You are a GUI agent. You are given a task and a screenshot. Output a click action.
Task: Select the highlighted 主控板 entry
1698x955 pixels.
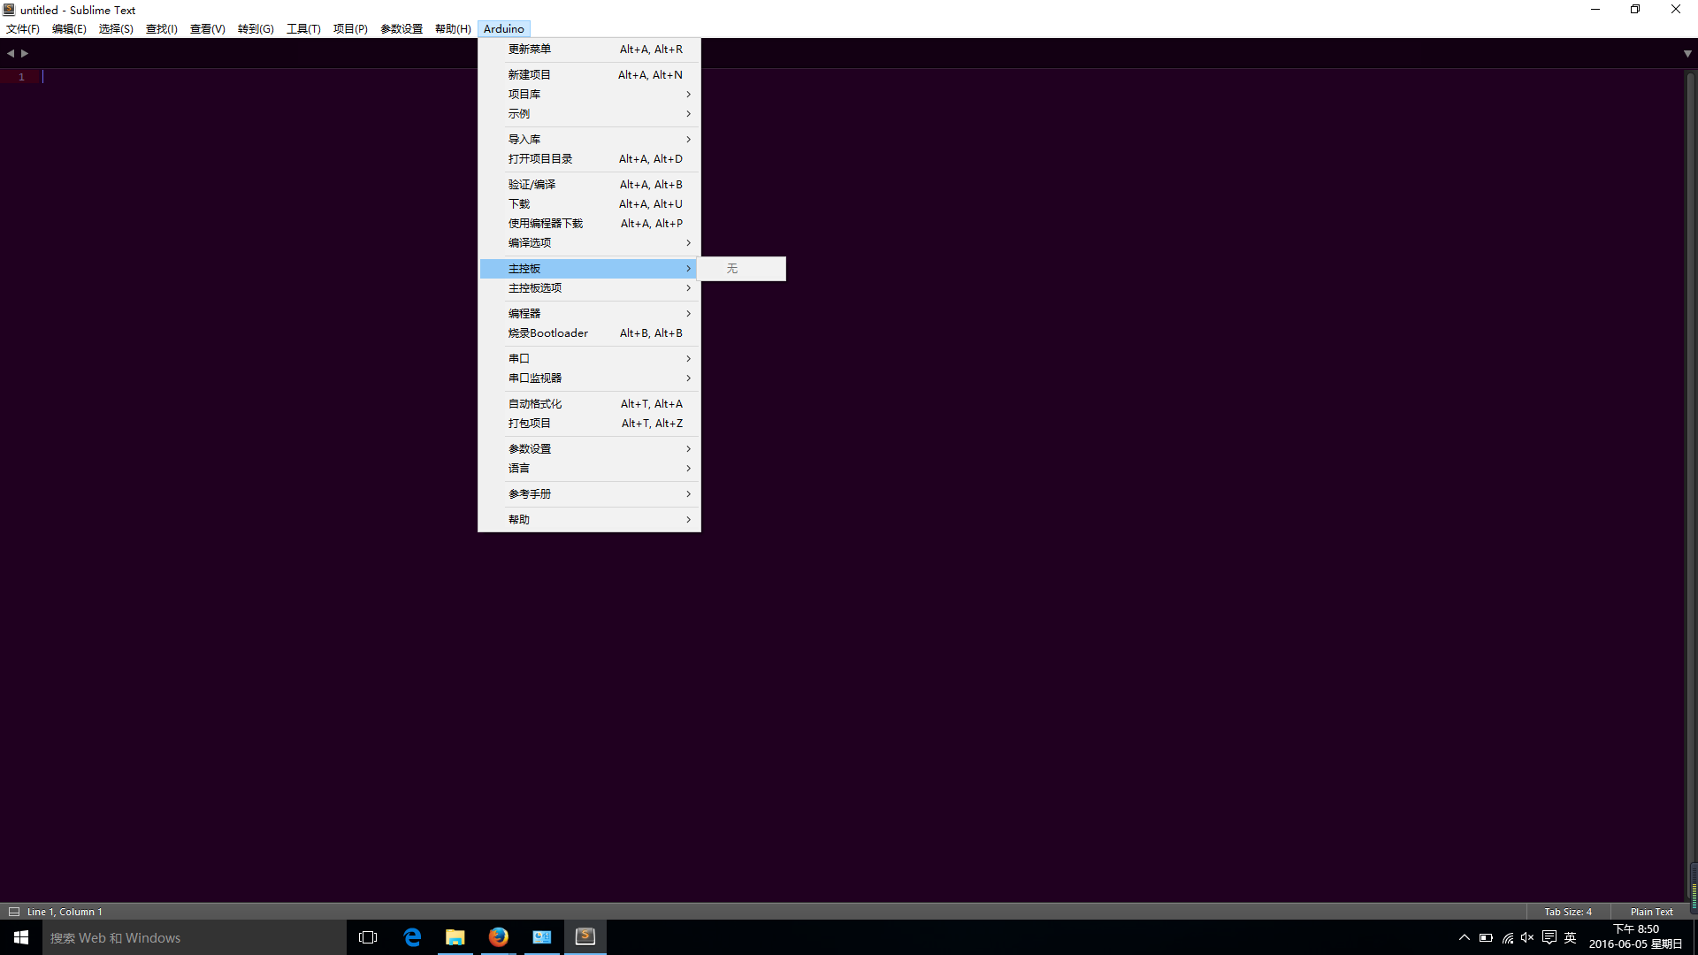[590, 269]
